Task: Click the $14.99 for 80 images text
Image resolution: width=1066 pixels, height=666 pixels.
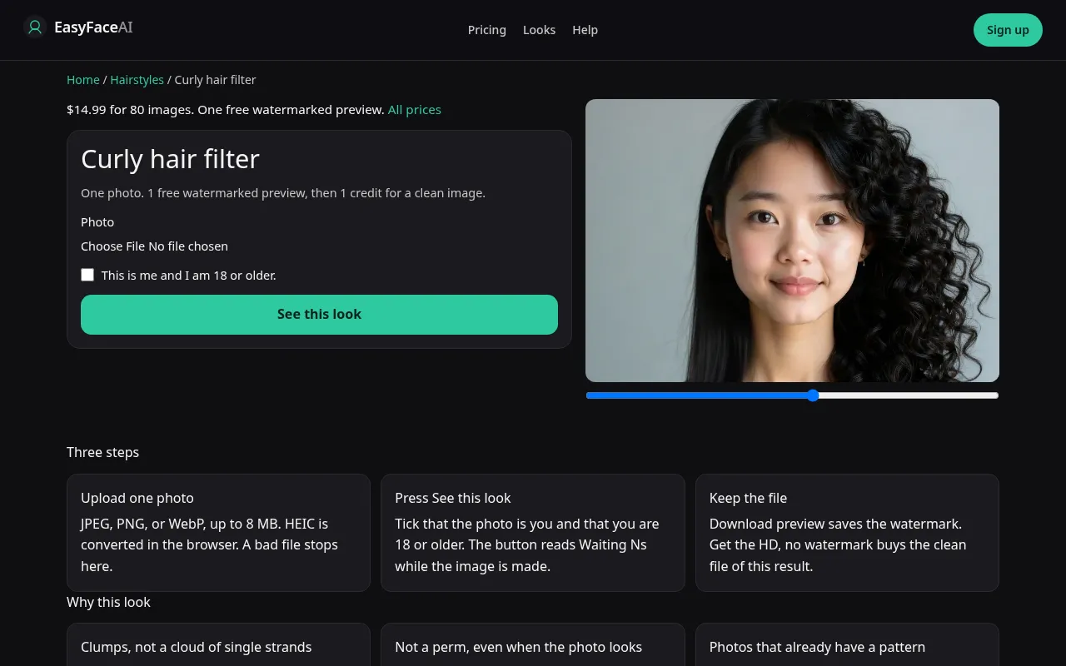Action: (130, 110)
